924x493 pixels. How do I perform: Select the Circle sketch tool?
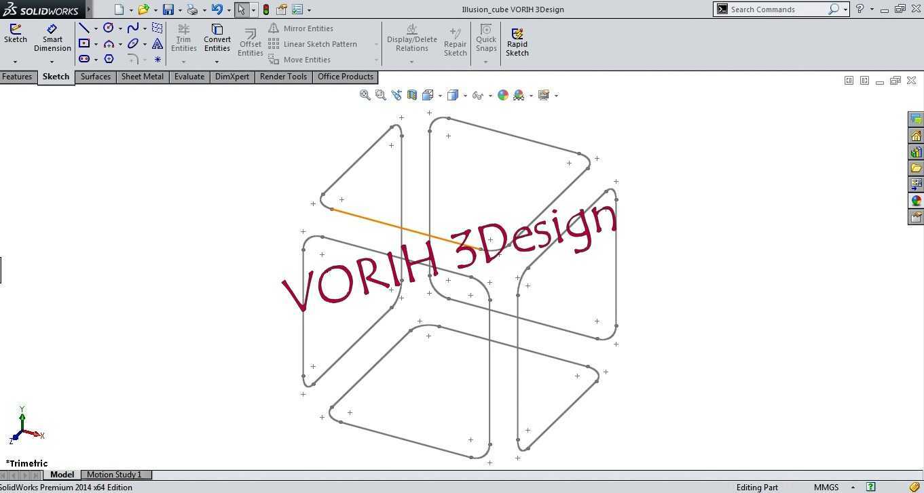click(x=109, y=28)
